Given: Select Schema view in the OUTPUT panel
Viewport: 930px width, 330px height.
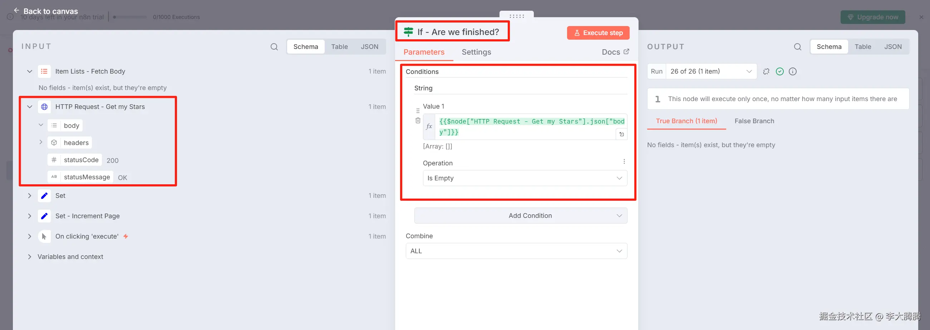Looking at the screenshot, I should 829,47.
